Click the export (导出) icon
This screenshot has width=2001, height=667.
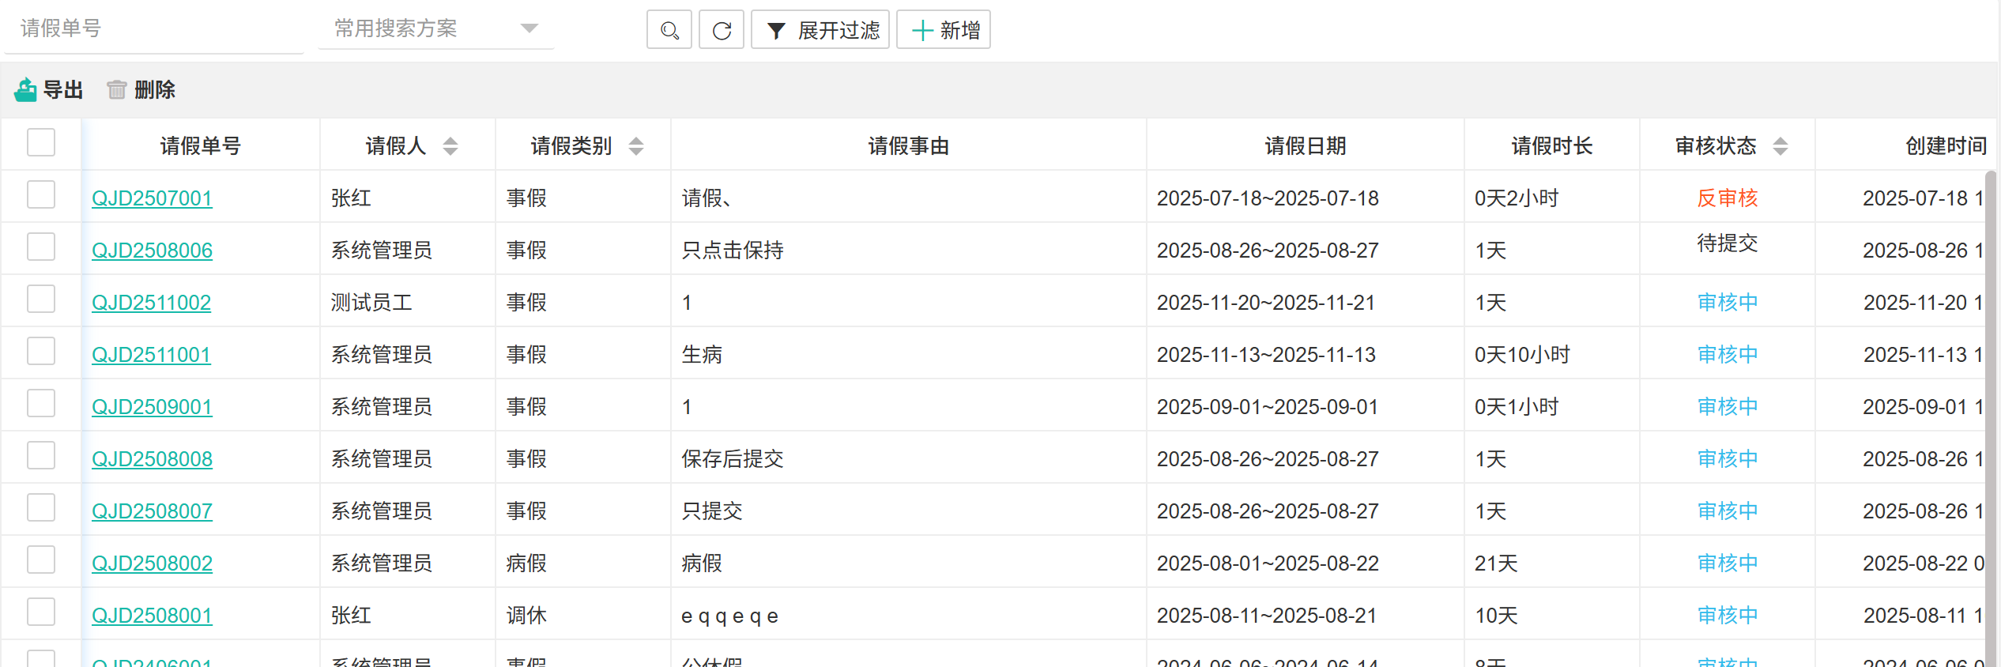click(x=25, y=90)
